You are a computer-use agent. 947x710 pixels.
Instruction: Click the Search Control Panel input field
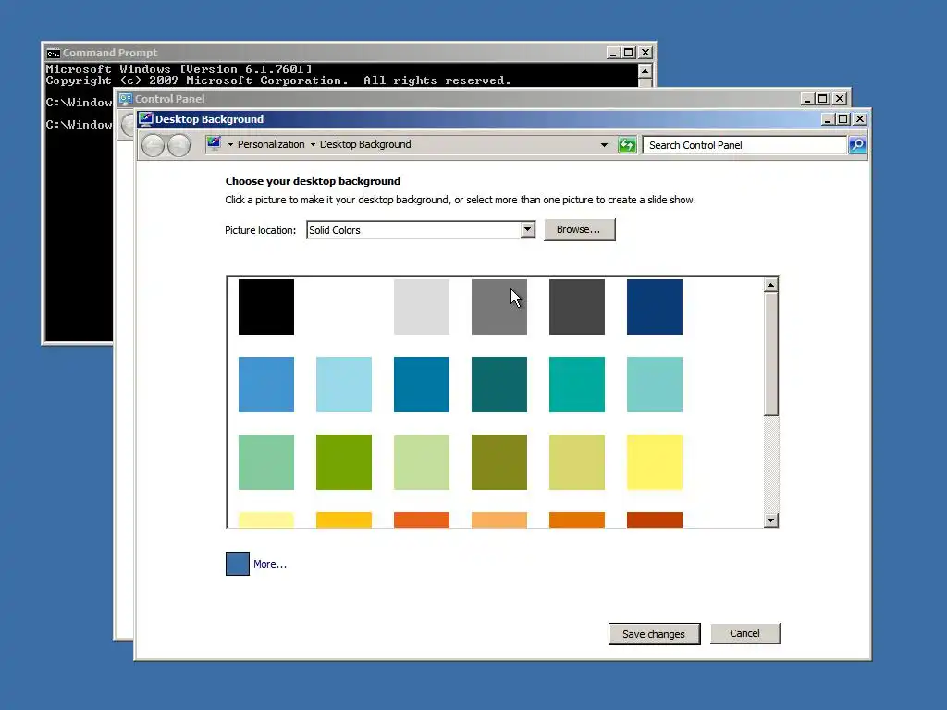point(744,145)
